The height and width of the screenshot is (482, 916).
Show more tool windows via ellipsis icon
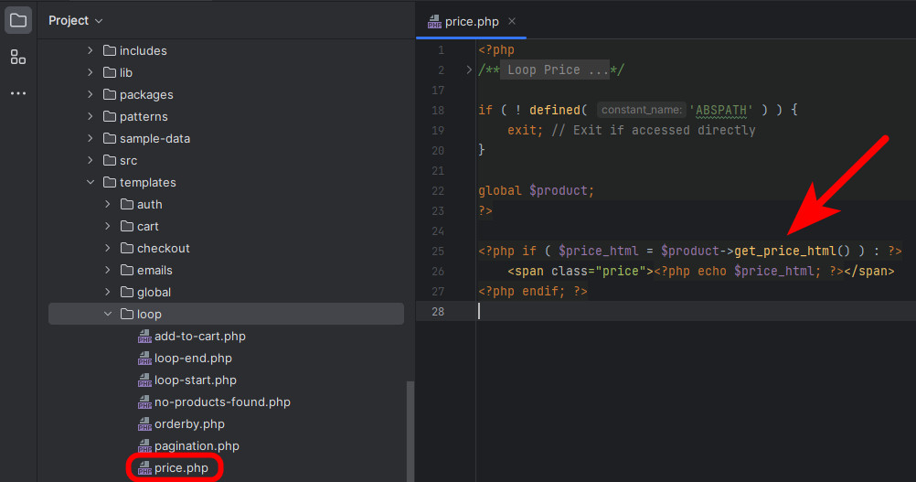[18, 93]
